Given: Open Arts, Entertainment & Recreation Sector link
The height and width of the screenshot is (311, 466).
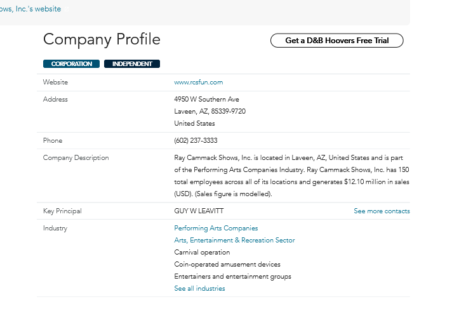Looking at the screenshot, I should [x=234, y=240].
